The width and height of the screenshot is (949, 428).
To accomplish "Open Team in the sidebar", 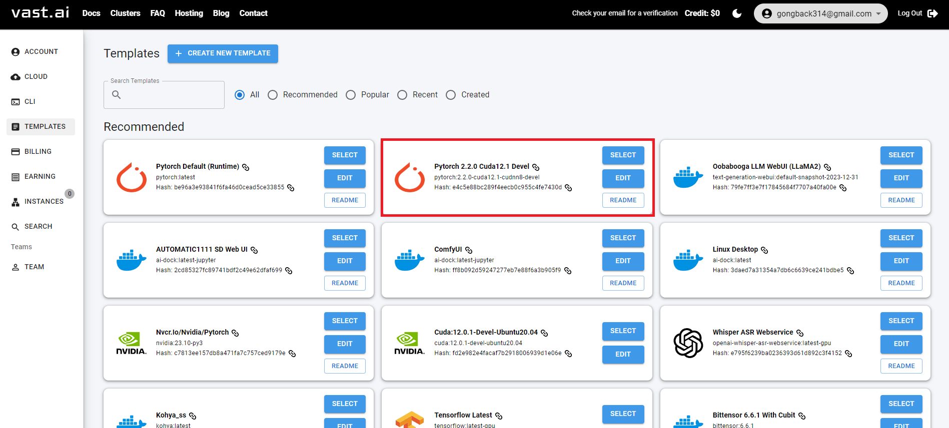I will [x=41, y=267].
